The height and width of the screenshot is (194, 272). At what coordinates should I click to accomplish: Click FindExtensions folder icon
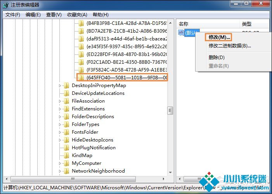(x=66, y=109)
